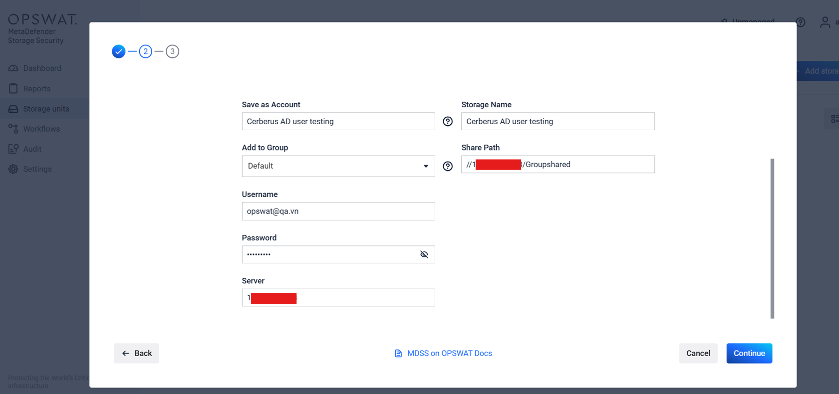Focus the Server field
This screenshot has height=394, width=839.
coord(338,298)
